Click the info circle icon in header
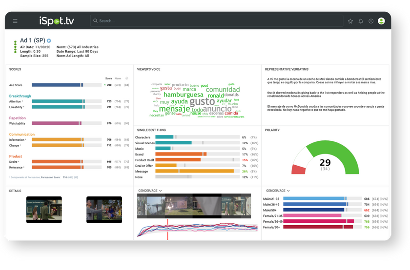Screen dimensions: 410x270 coord(371,21)
